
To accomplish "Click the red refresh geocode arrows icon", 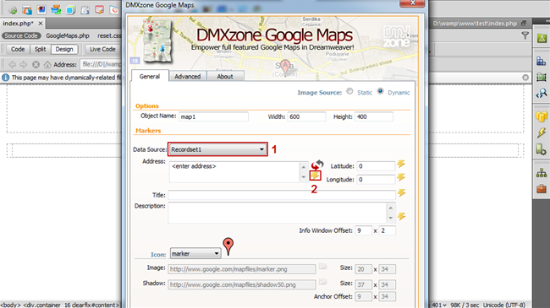I will point(317,164).
